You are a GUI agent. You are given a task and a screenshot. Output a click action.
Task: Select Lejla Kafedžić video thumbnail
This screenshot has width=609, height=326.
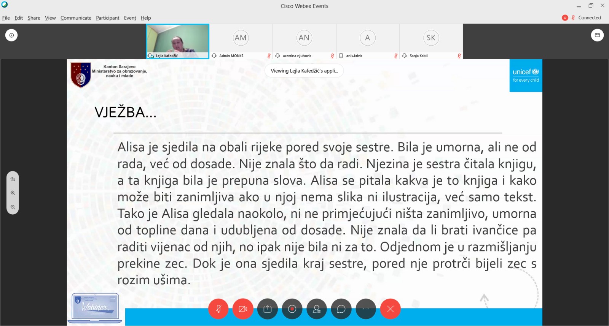[178, 39]
